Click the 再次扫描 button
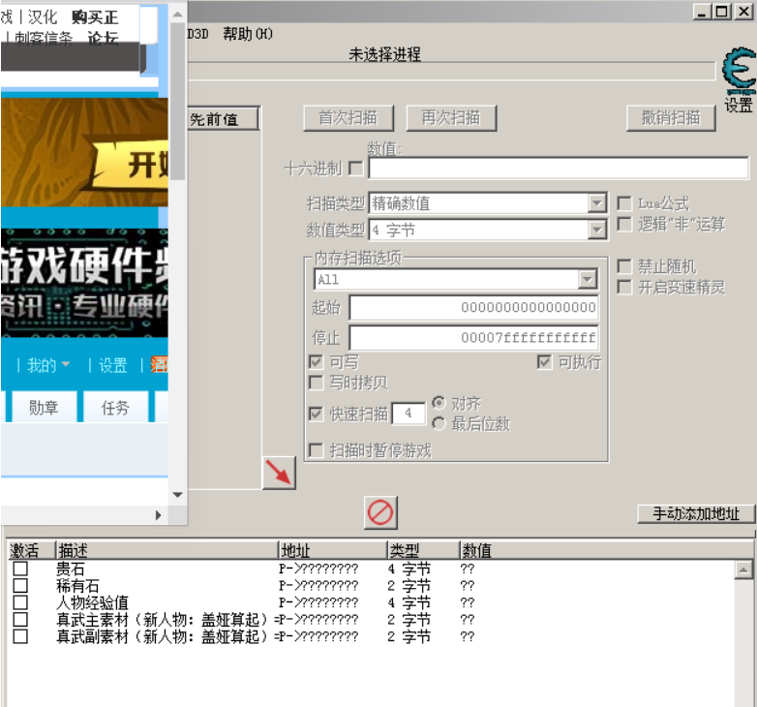This screenshot has height=707, width=757. 451,118
